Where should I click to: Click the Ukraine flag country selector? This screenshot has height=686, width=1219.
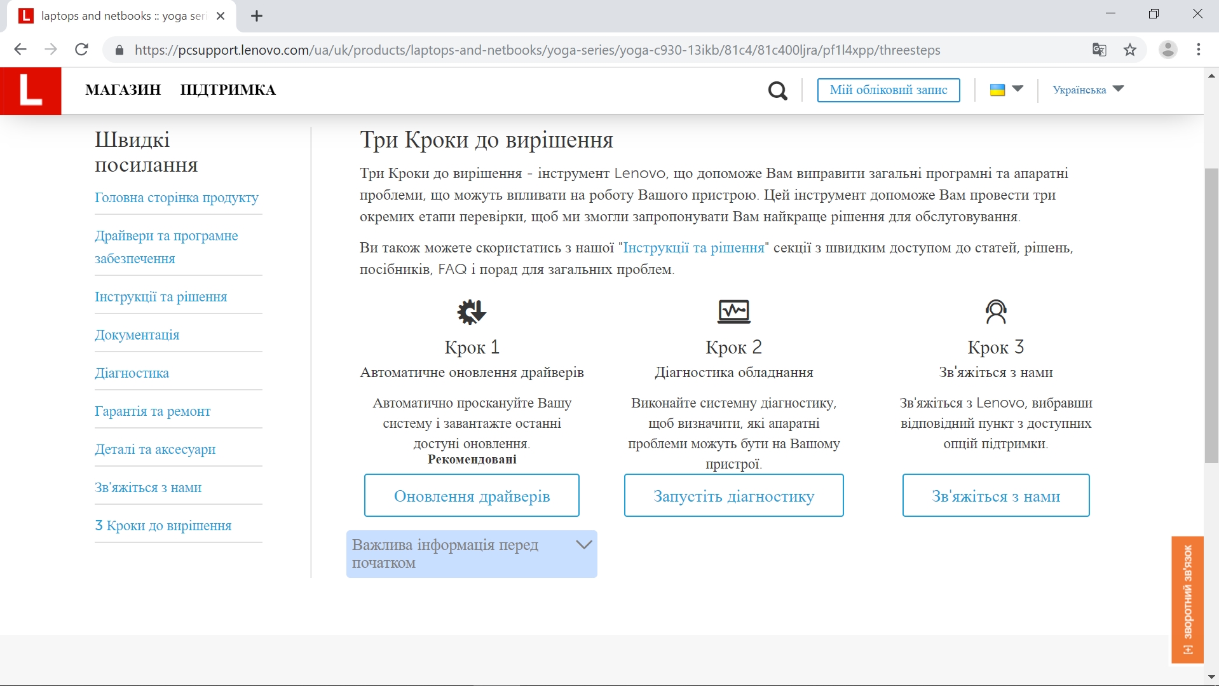click(x=1006, y=90)
